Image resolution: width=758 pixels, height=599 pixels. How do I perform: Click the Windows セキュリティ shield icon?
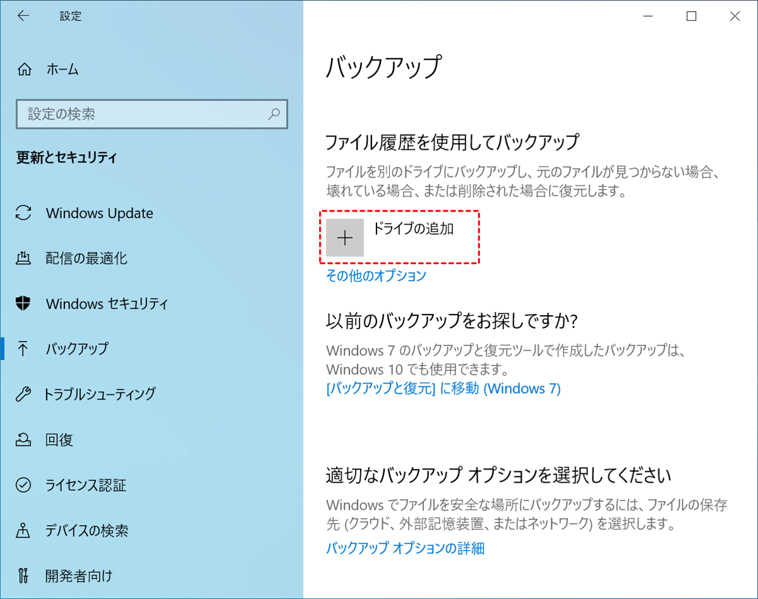[x=23, y=303]
